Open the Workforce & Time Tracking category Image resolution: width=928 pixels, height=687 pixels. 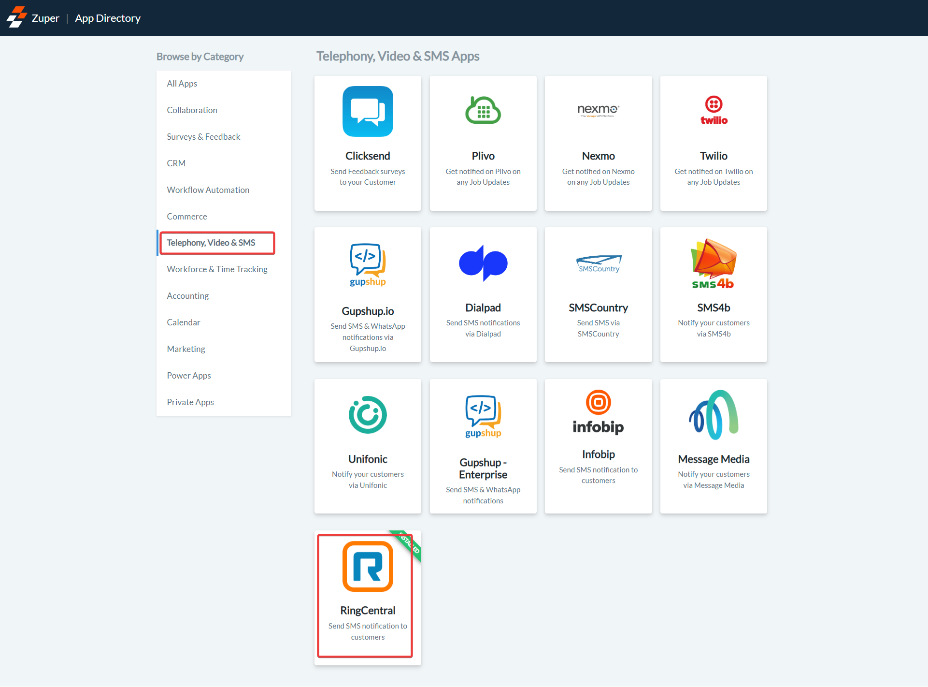point(217,269)
